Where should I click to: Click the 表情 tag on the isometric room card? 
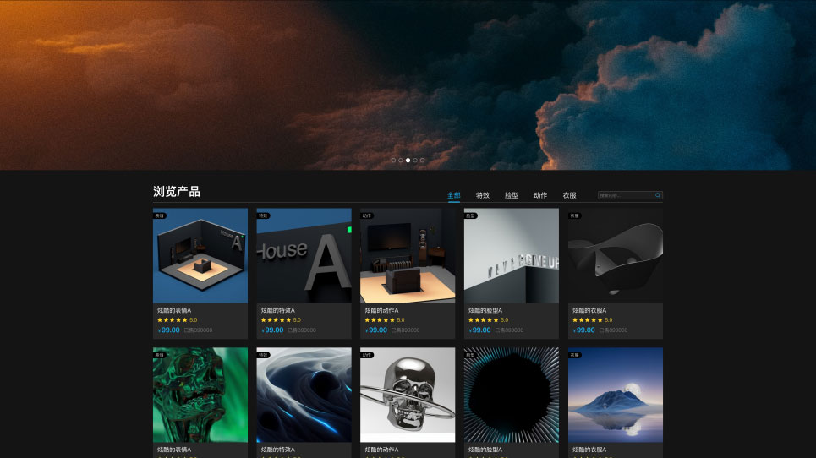click(x=159, y=215)
